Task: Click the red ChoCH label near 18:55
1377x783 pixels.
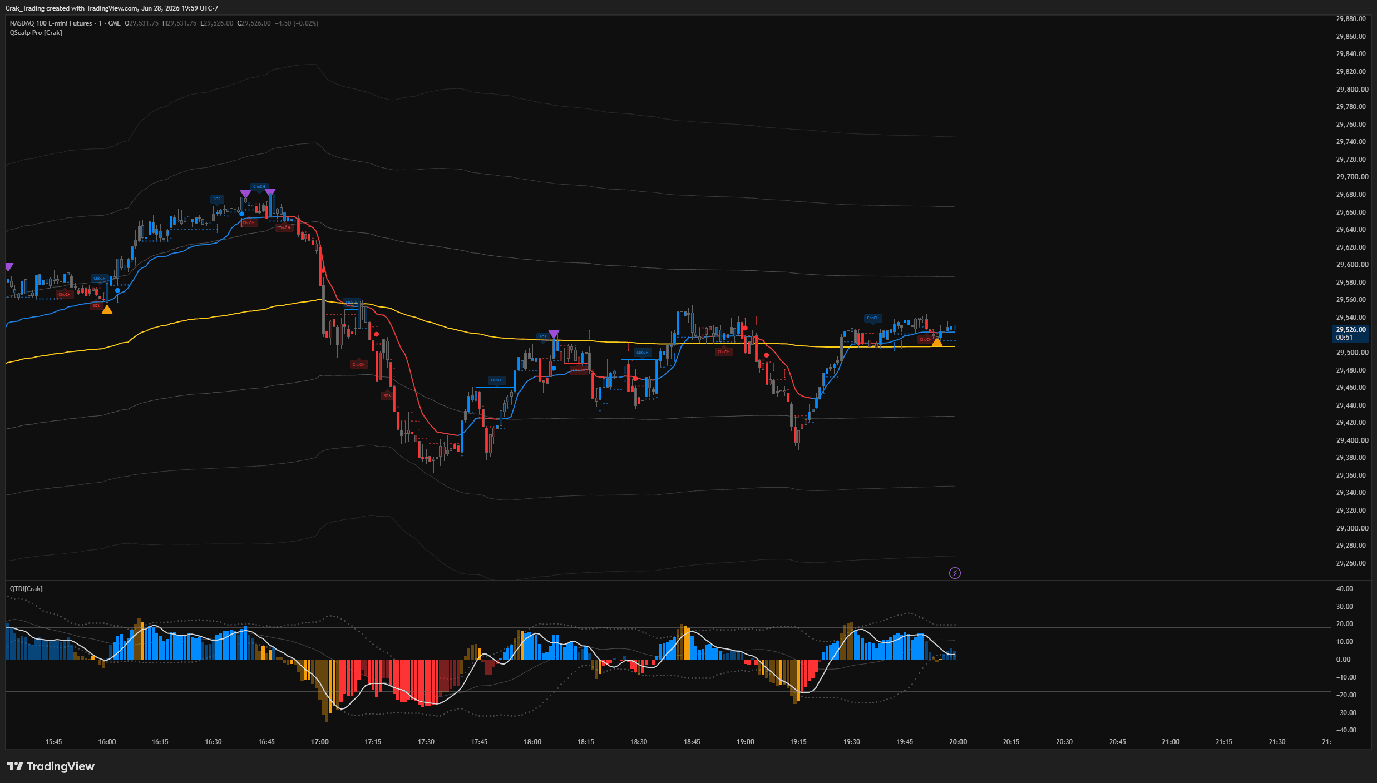Action: click(x=723, y=351)
